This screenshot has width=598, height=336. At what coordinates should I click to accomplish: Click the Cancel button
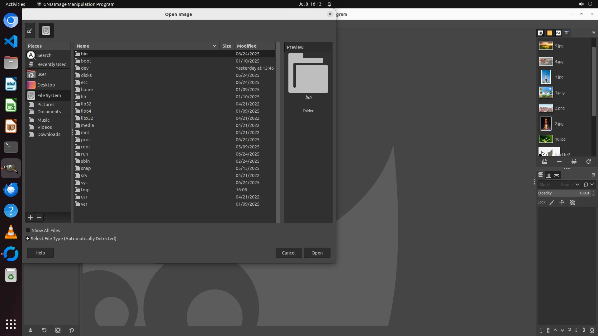pos(288,253)
